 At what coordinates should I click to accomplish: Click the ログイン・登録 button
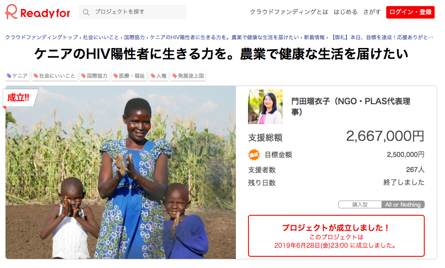point(410,12)
